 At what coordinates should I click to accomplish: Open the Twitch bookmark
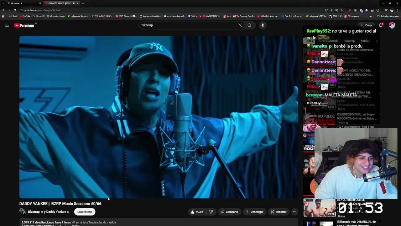click(x=192, y=16)
